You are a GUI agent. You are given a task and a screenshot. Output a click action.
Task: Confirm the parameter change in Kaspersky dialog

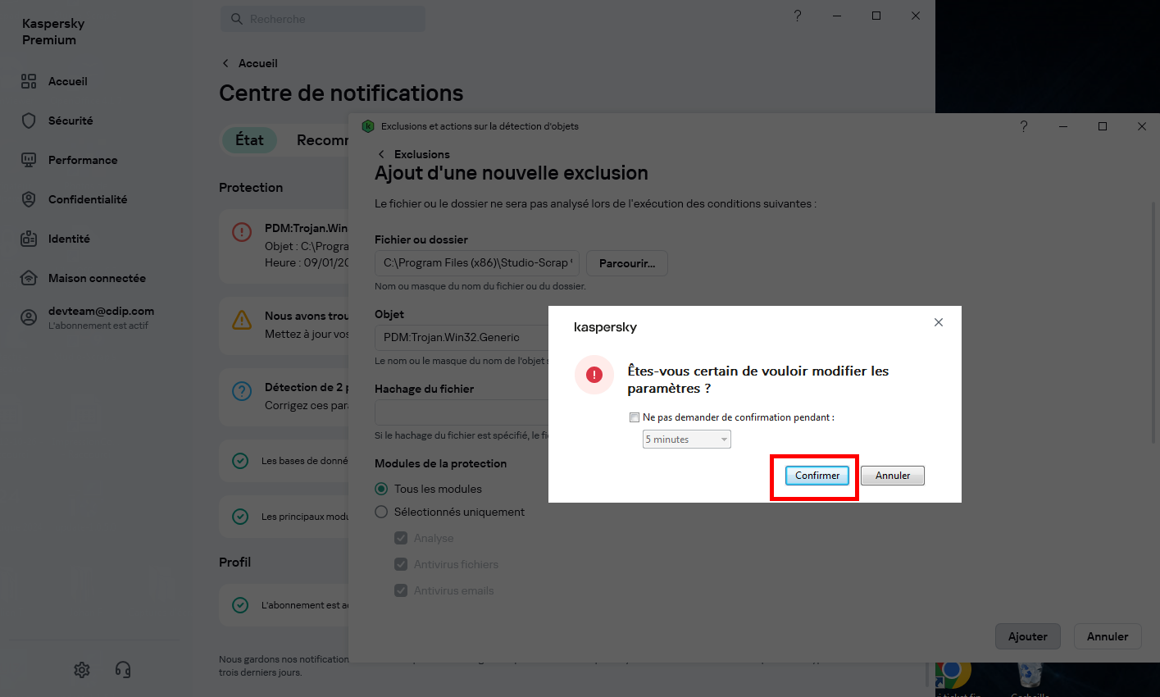coord(817,476)
